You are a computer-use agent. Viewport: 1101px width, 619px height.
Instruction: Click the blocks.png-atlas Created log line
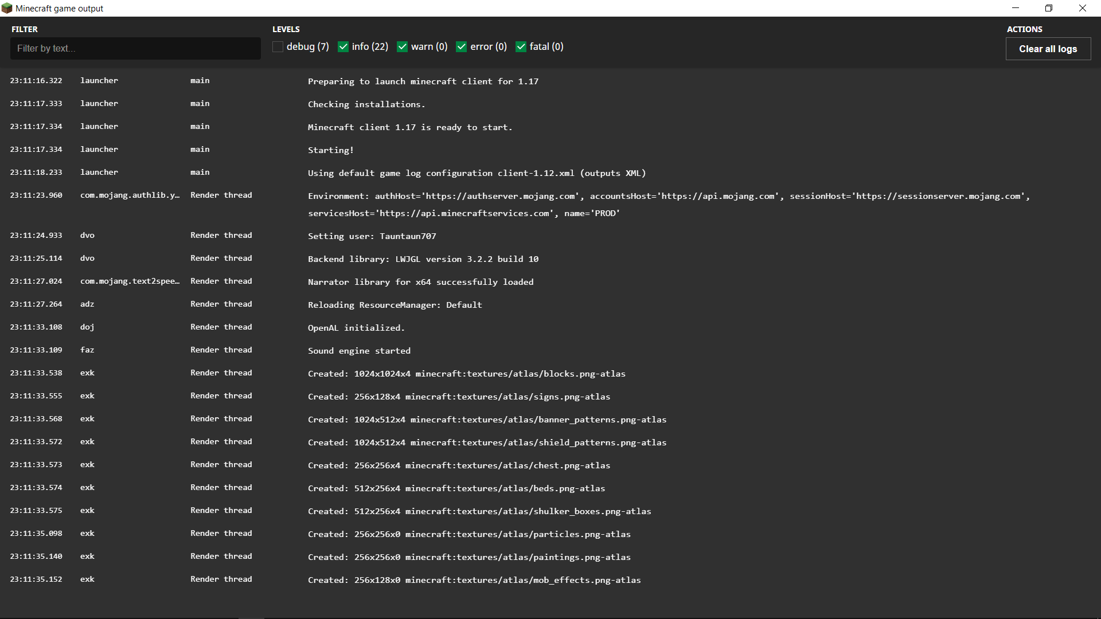tap(466, 374)
